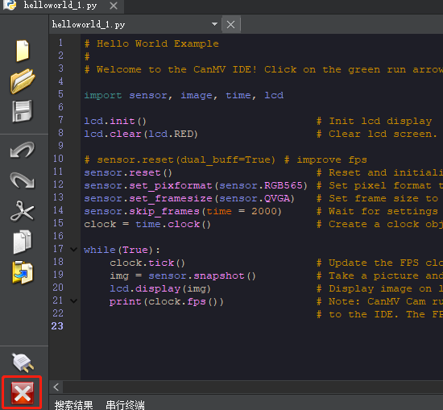Collapse the while(True) block fold arrow

click(74, 250)
